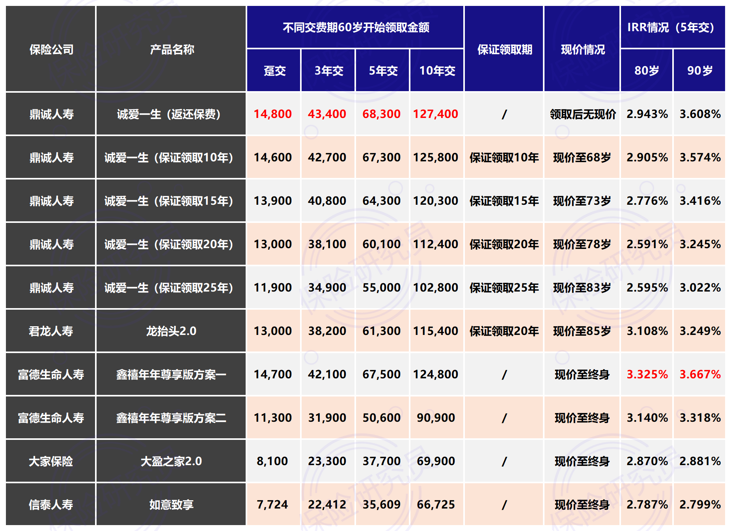Select product 龙抬头2.0
The image size is (731, 531).
(171, 331)
